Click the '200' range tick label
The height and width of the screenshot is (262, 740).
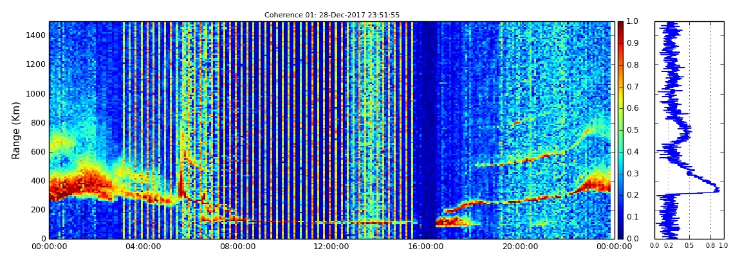tap(39, 210)
